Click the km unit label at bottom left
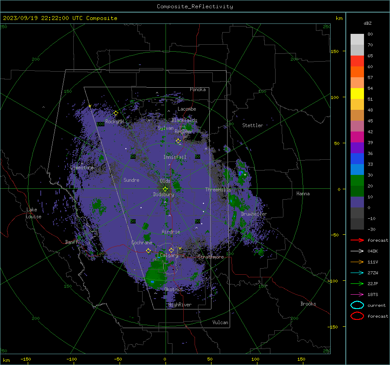Image resolution: width=390 pixels, height=365 pixels. point(6,360)
